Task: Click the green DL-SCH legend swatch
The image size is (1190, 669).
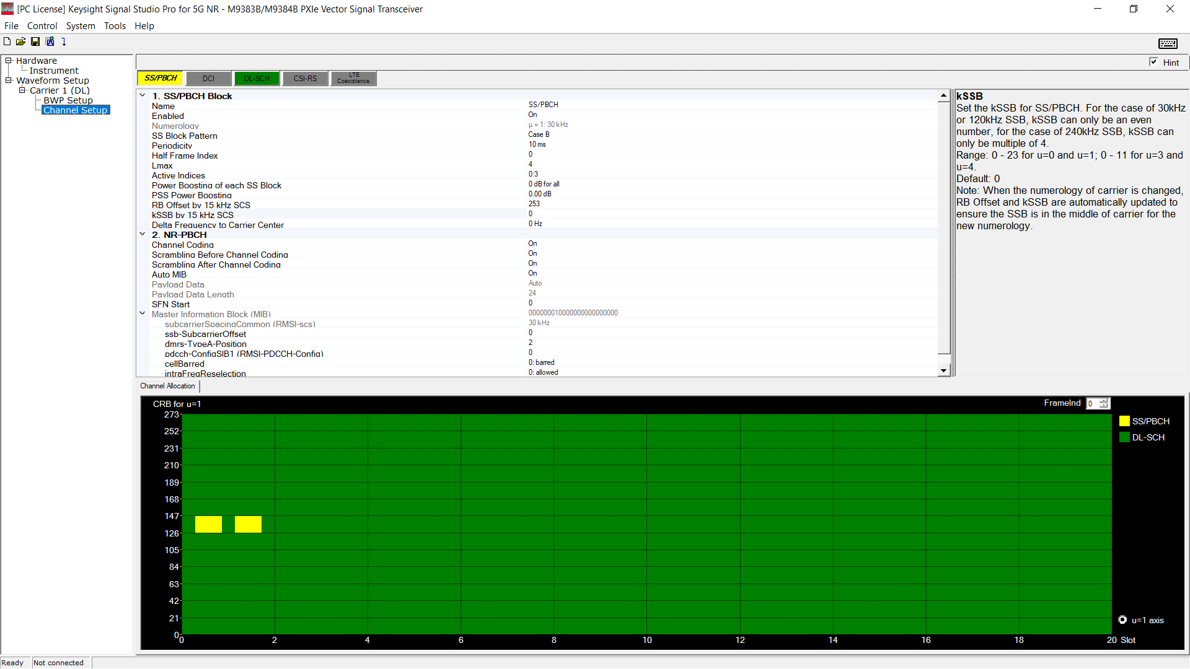Action: [x=1124, y=437]
